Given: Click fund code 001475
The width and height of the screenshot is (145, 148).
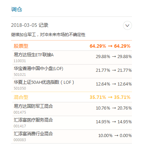Looking at the screenshot, I should click(x=20, y=112).
